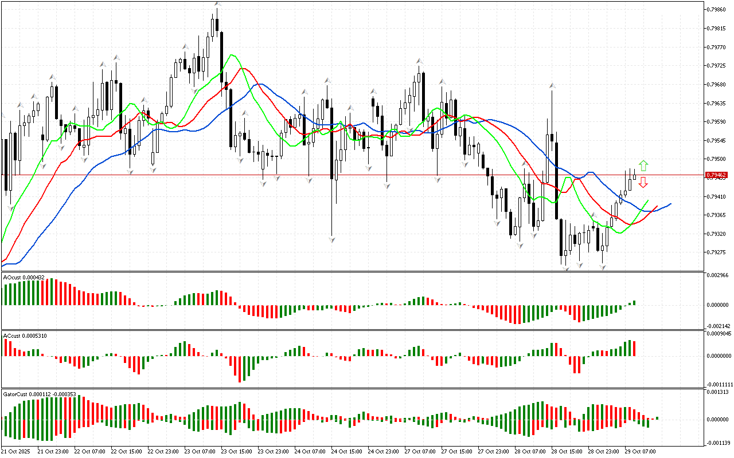Click the 0.79275 level on the price scale
The image size is (734, 458).
(x=716, y=252)
